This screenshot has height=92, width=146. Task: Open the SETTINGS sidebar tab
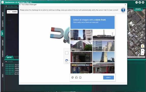3,43
